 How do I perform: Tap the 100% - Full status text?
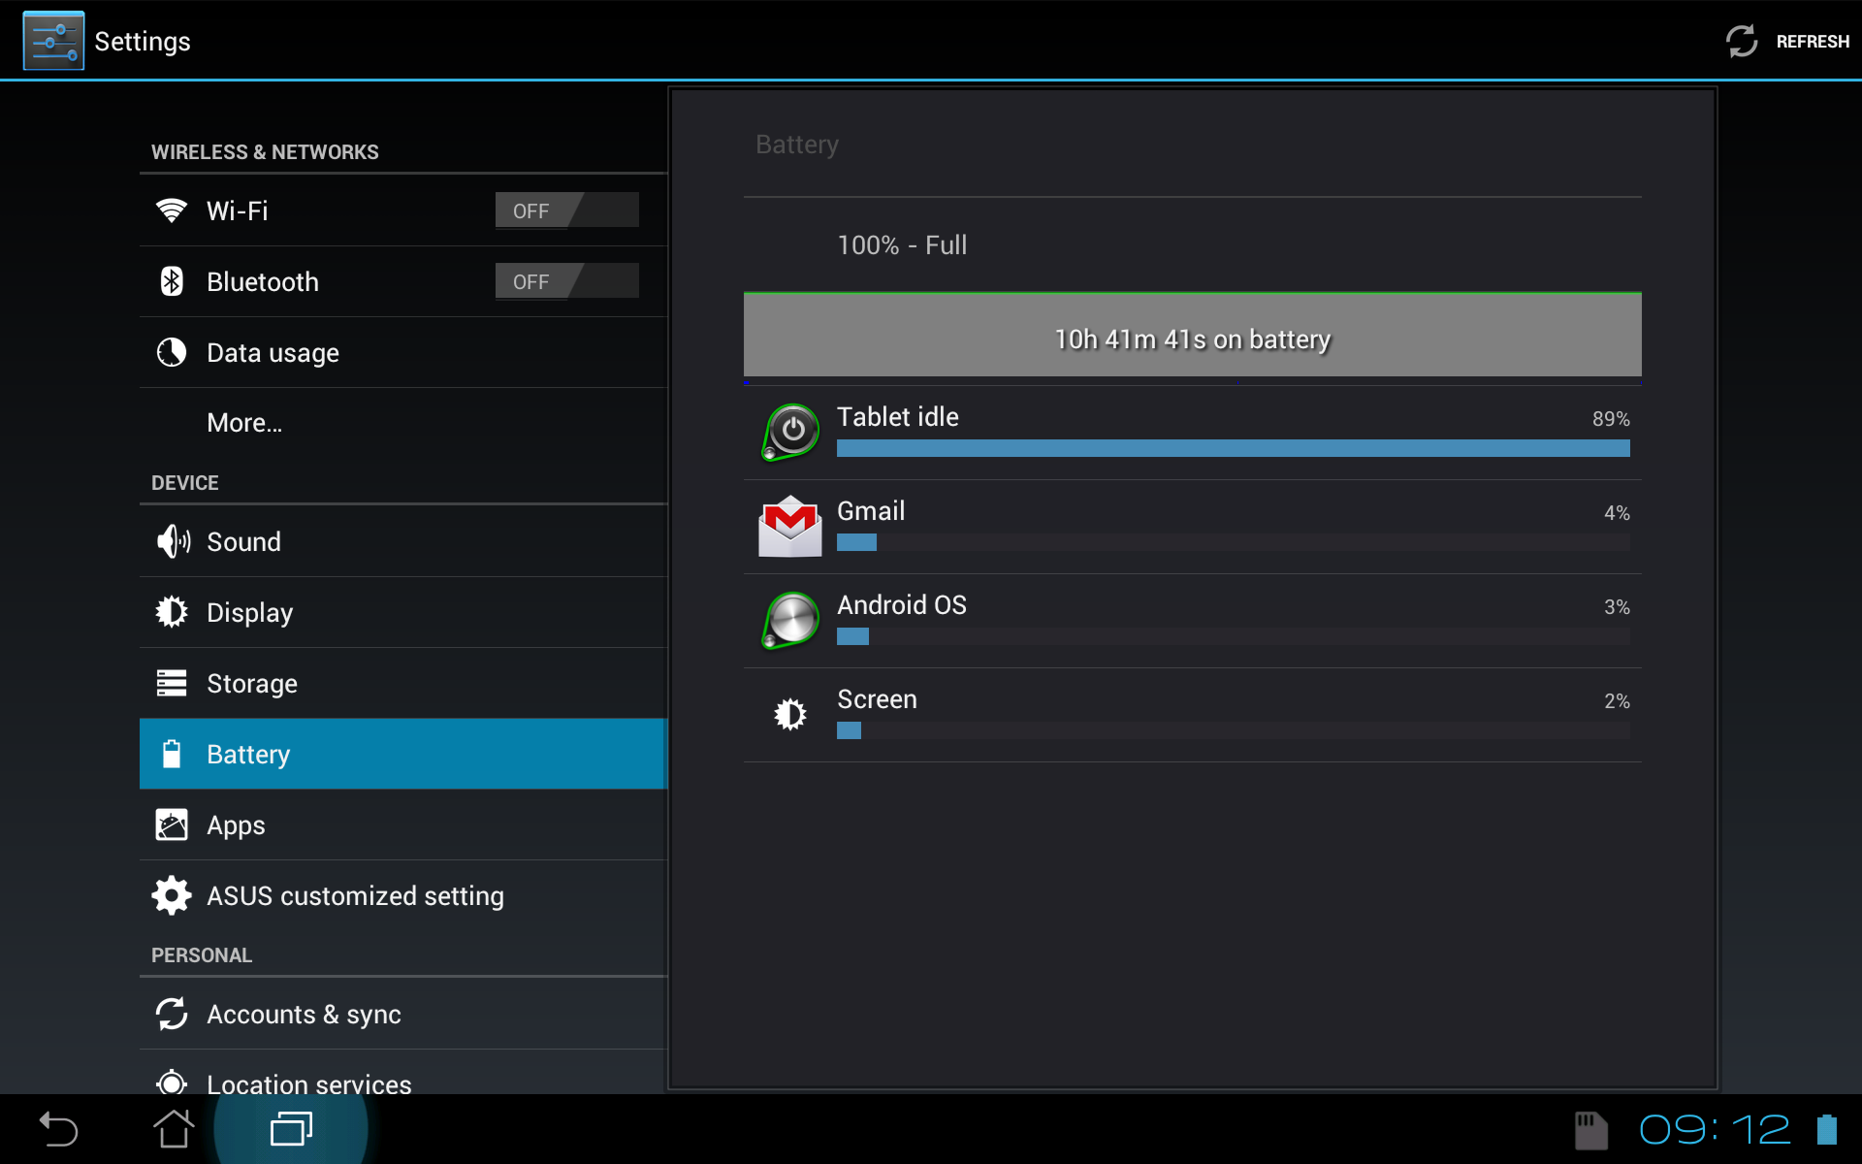click(902, 244)
